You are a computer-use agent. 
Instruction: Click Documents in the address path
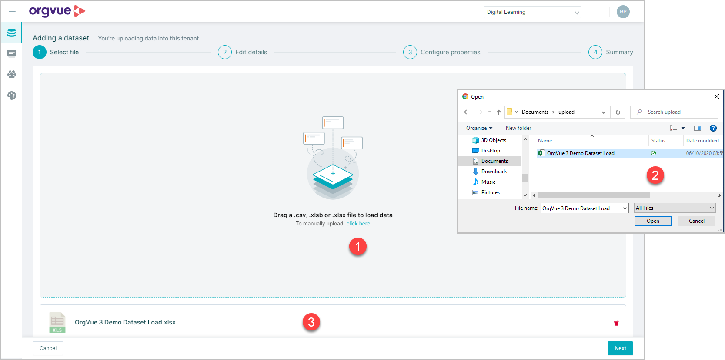coord(535,112)
